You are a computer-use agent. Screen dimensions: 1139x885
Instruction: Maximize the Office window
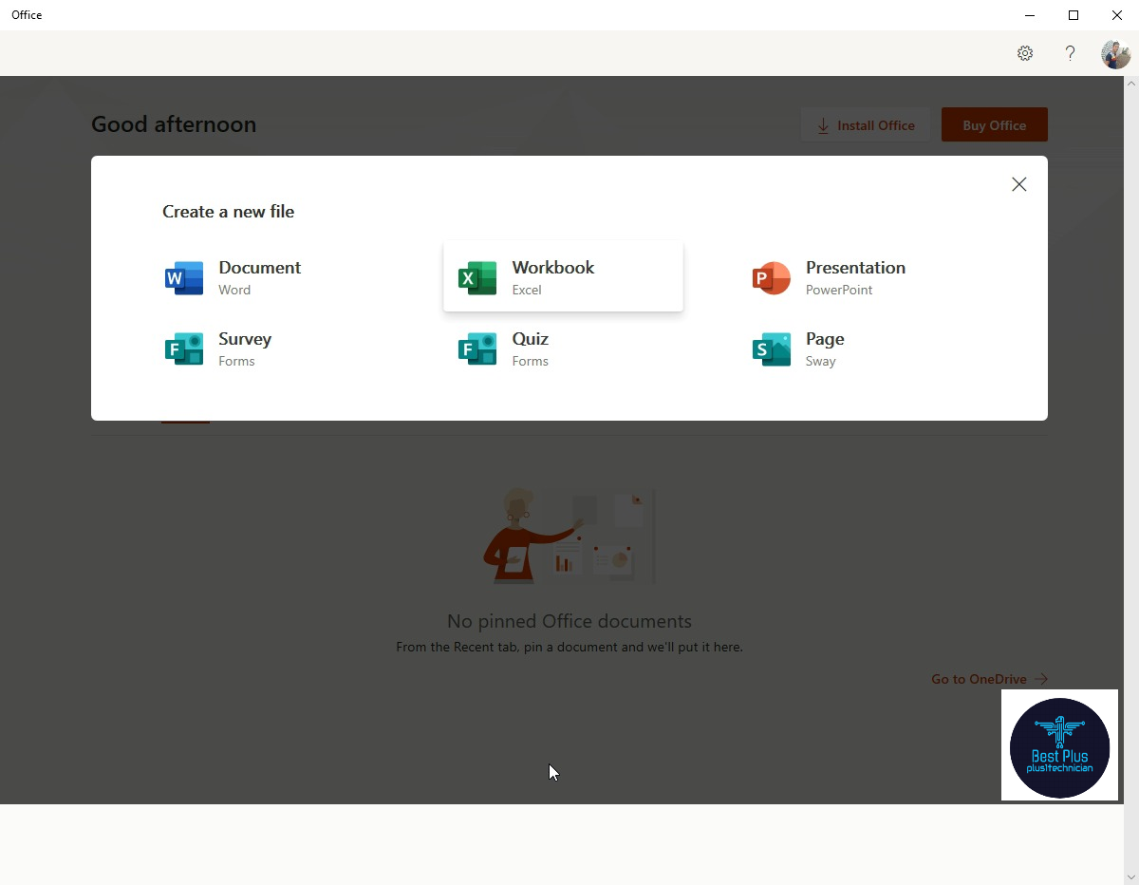(1074, 15)
